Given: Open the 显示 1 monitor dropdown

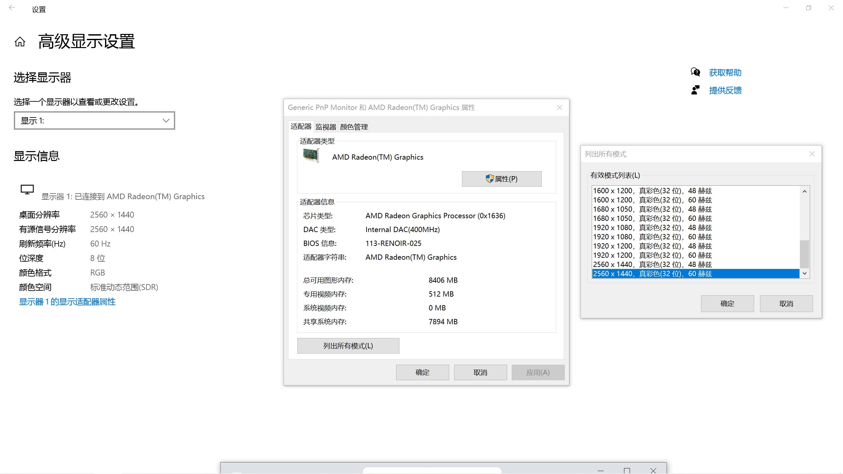Looking at the screenshot, I should pos(94,121).
